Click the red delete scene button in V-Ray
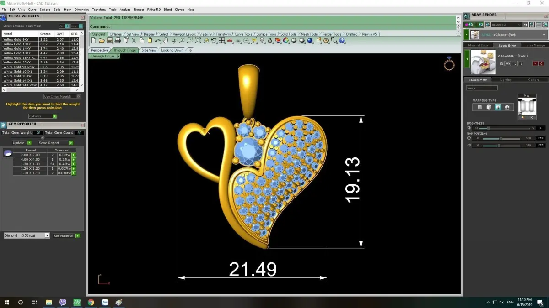 [535, 63]
